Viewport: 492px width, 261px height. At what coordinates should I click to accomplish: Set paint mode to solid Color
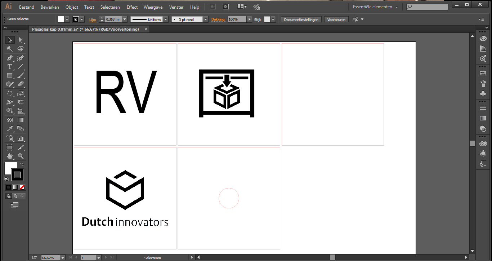[8, 187]
